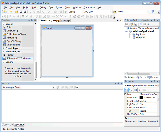
Task: Open the Error List tab
Action: pos(7,125)
